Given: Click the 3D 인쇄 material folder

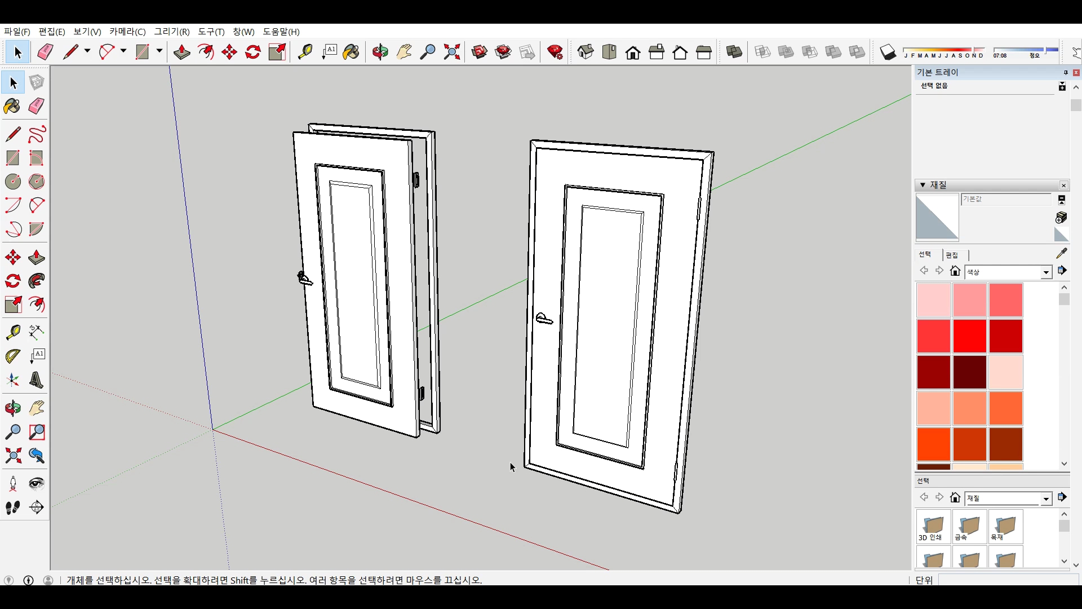Looking at the screenshot, I should click(x=933, y=527).
